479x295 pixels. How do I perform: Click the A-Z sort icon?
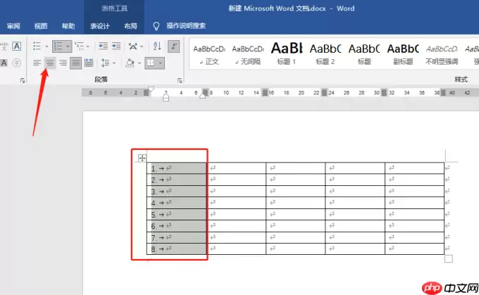157,46
